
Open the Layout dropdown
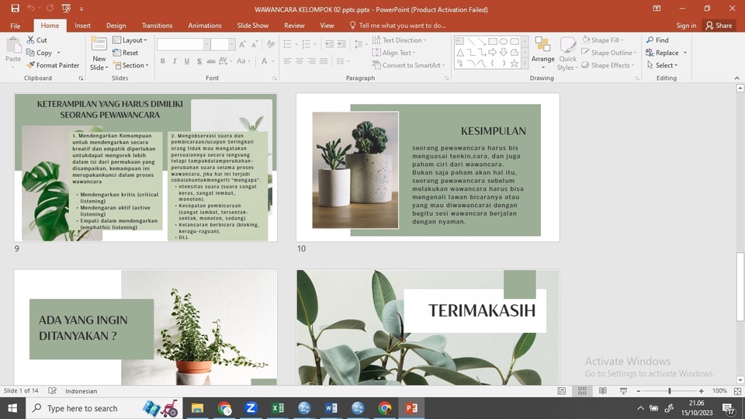[x=130, y=40]
